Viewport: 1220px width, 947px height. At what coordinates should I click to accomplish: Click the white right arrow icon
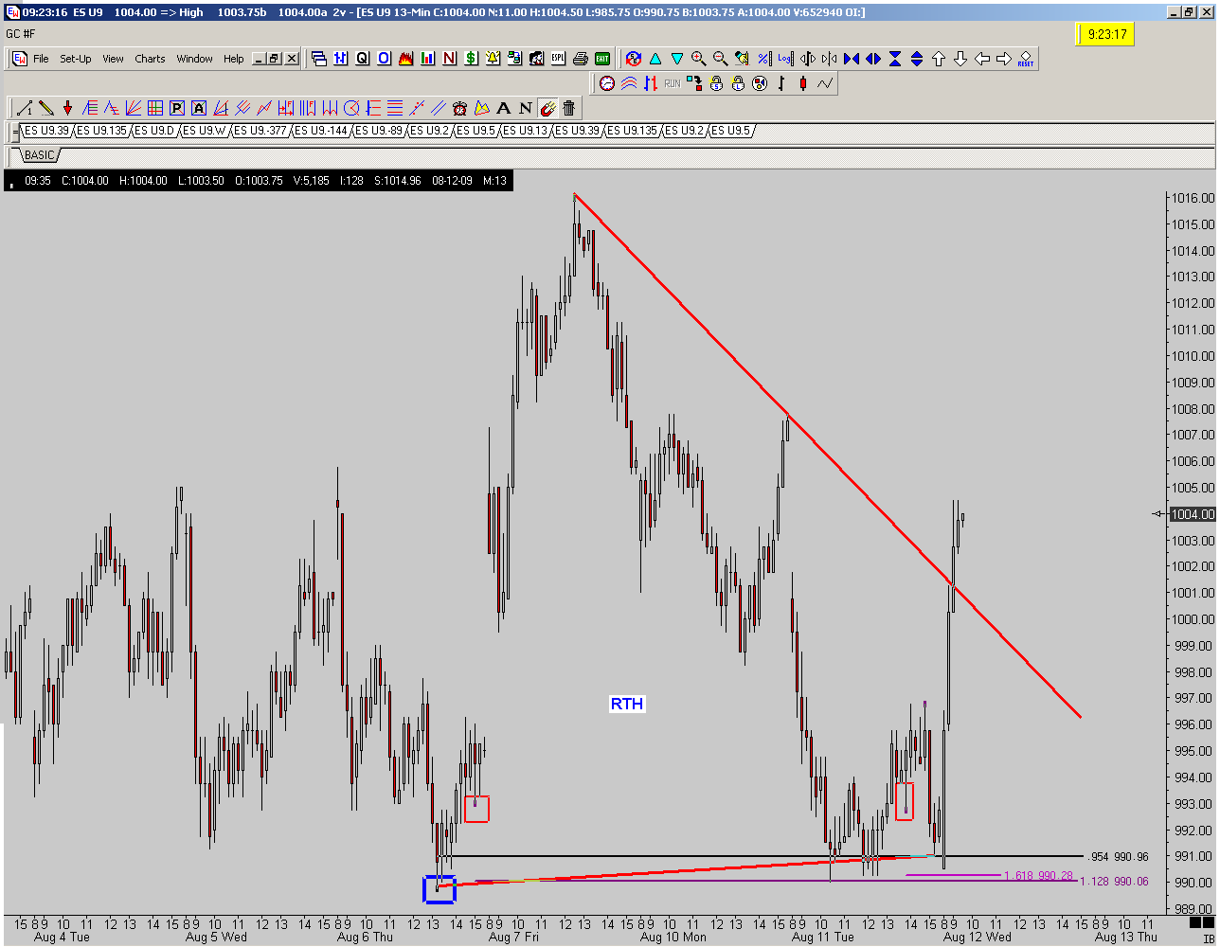click(x=1004, y=59)
